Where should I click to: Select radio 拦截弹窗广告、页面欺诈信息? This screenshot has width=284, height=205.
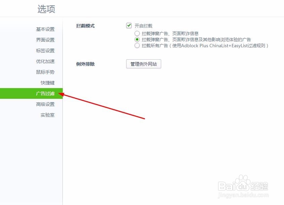pyautogui.click(x=137, y=33)
